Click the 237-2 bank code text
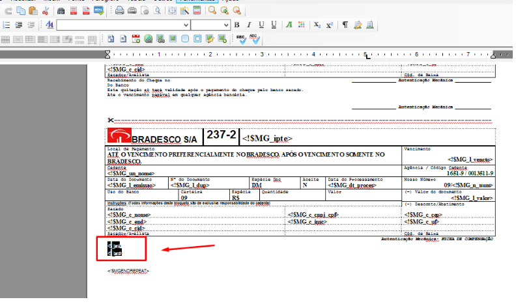 click(x=222, y=134)
